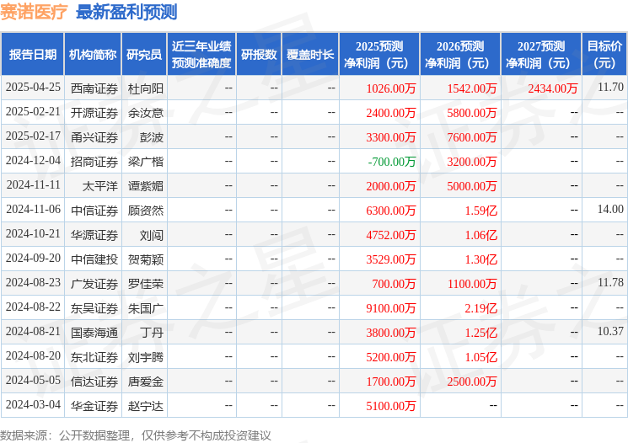The image size is (628, 443).
Task: Select institution 国泰海通
Action: coord(94,333)
